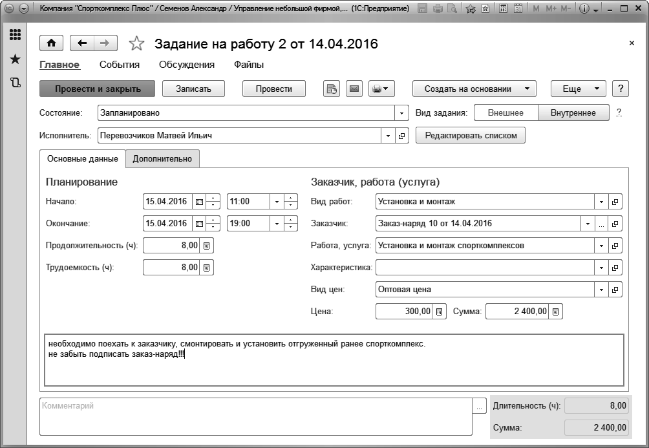Click the Провести button
The image size is (649, 448).
pyautogui.click(x=274, y=89)
